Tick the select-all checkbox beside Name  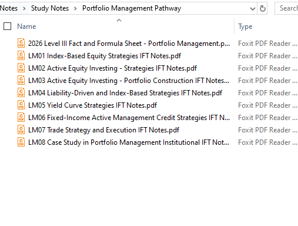8,26
